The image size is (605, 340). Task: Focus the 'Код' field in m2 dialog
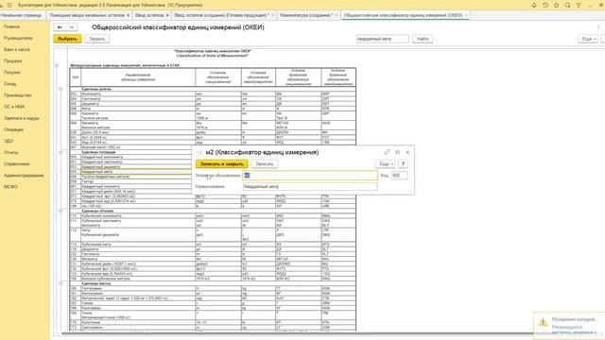pos(399,176)
